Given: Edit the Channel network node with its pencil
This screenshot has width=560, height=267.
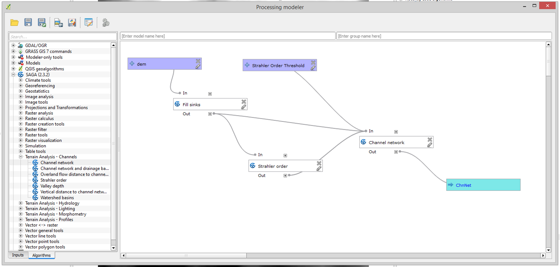Looking at the screenshot, I should [429, 145].
